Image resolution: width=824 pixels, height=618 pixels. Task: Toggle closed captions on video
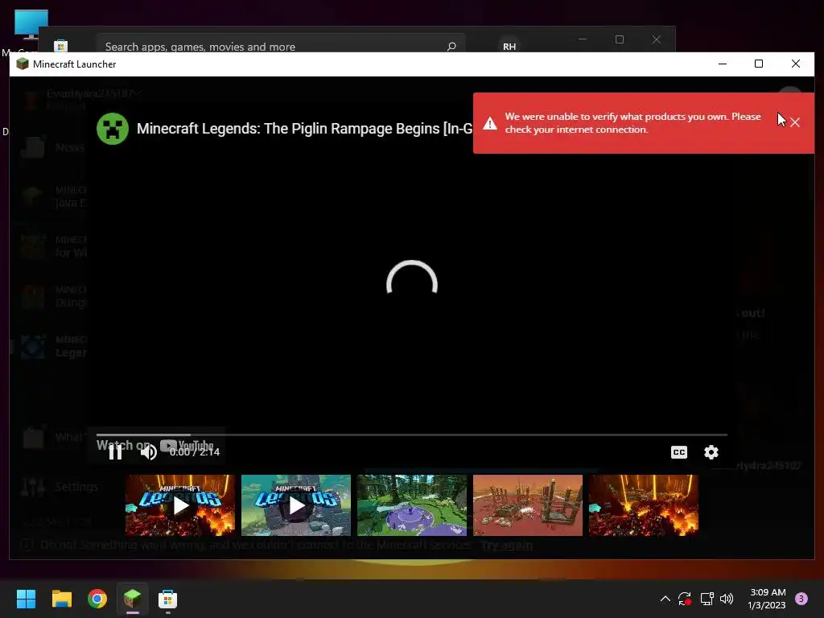tap(679, 452)
